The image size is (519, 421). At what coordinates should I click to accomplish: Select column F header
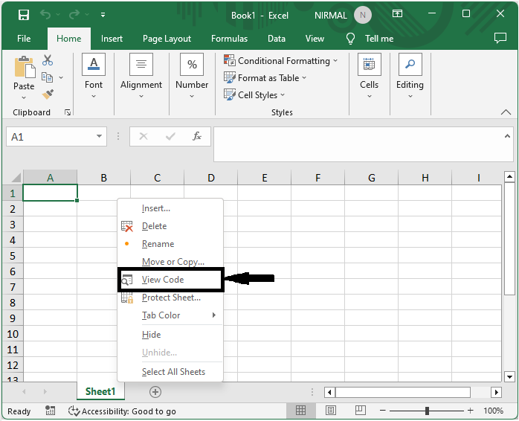[317, 178]
